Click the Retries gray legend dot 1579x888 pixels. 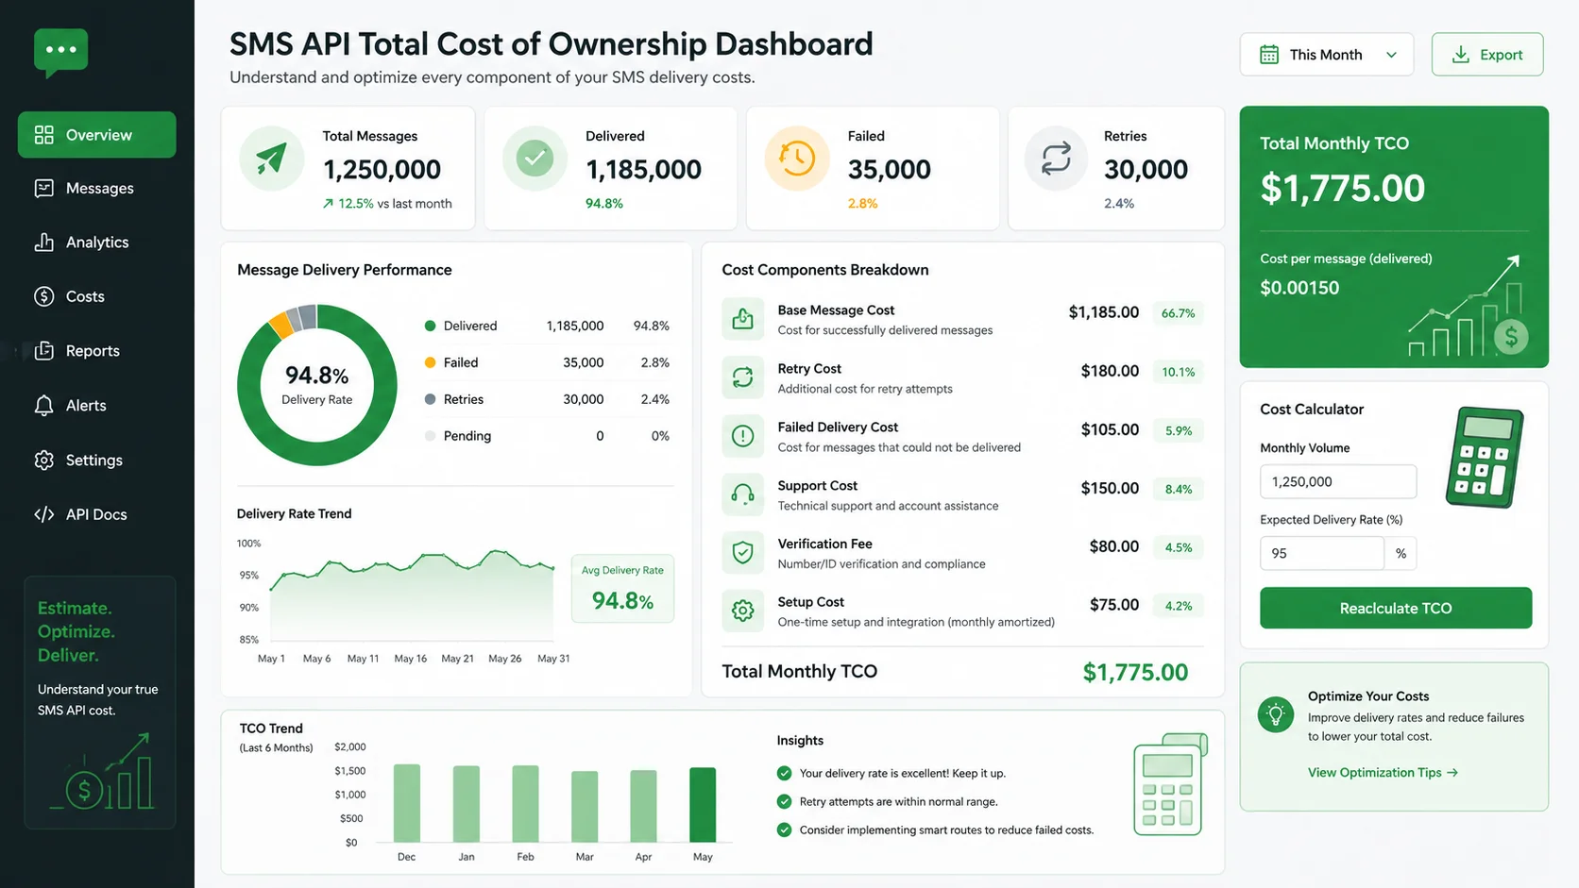click(430, 399)
